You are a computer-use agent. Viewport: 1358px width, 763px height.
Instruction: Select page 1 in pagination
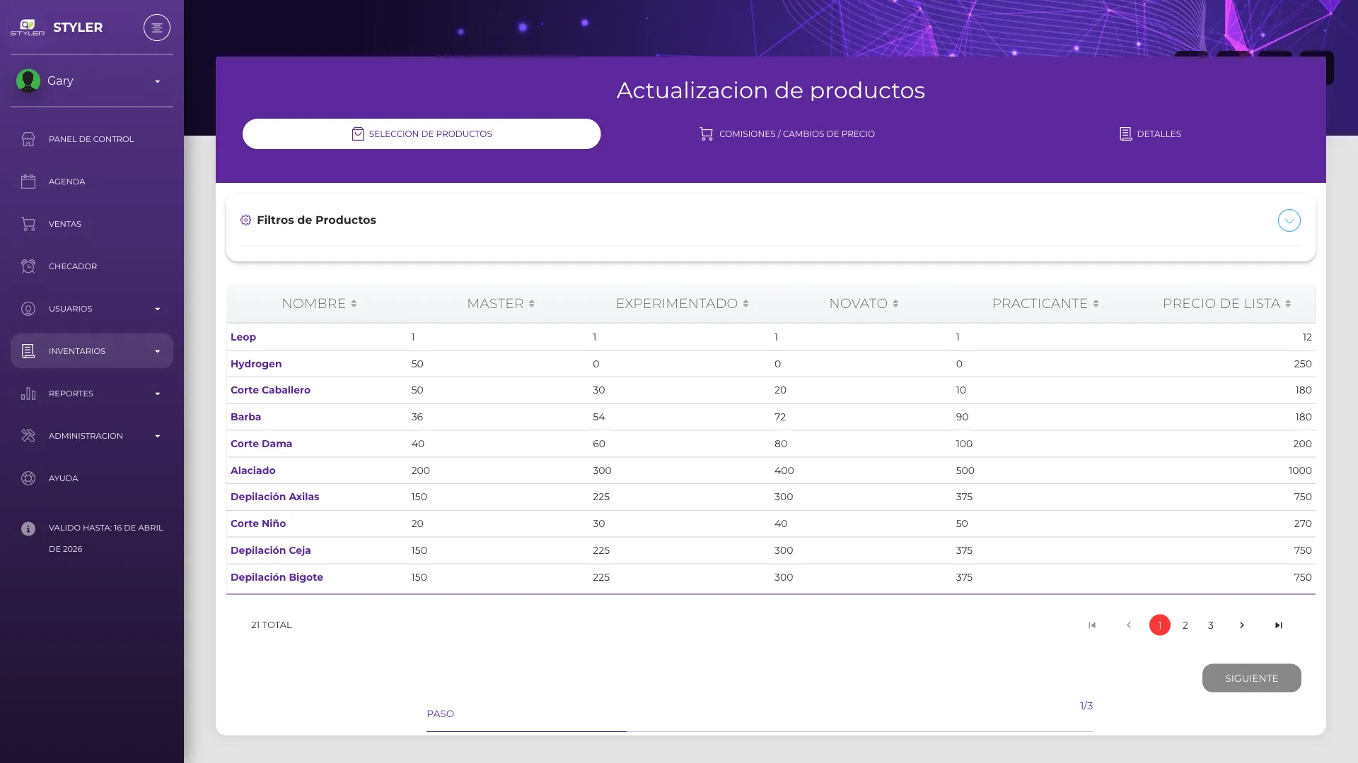point(1159,625)
